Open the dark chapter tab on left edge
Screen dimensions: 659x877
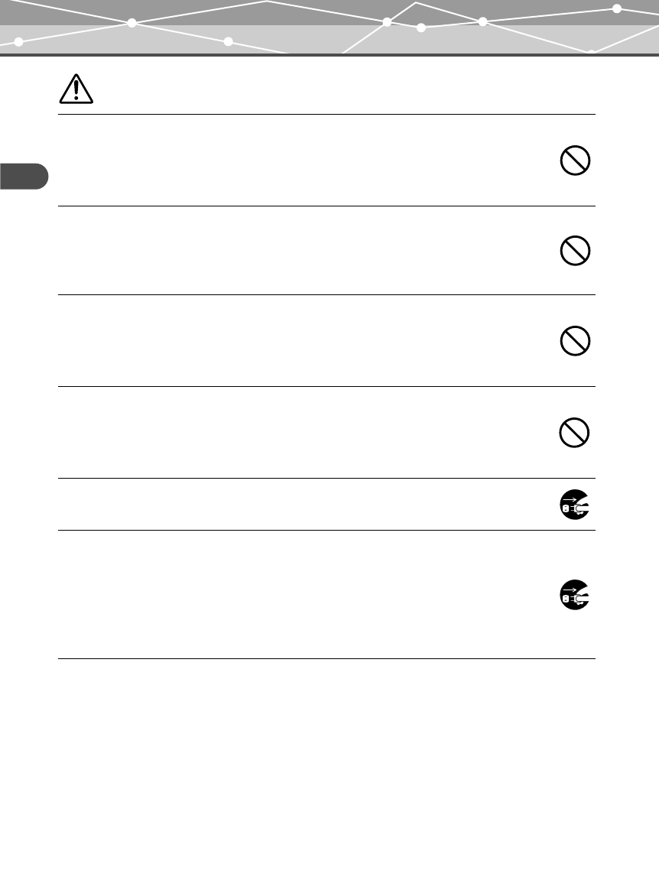24,176
